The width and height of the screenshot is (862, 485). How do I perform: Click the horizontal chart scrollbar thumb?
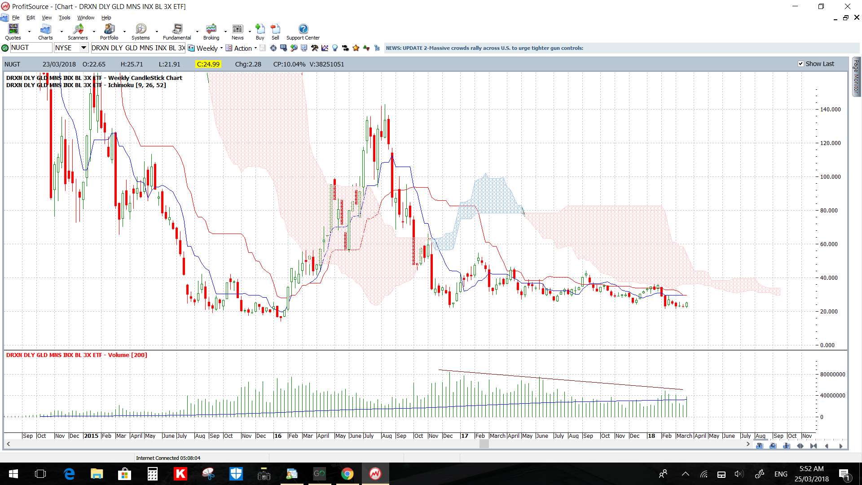point(484,444)
